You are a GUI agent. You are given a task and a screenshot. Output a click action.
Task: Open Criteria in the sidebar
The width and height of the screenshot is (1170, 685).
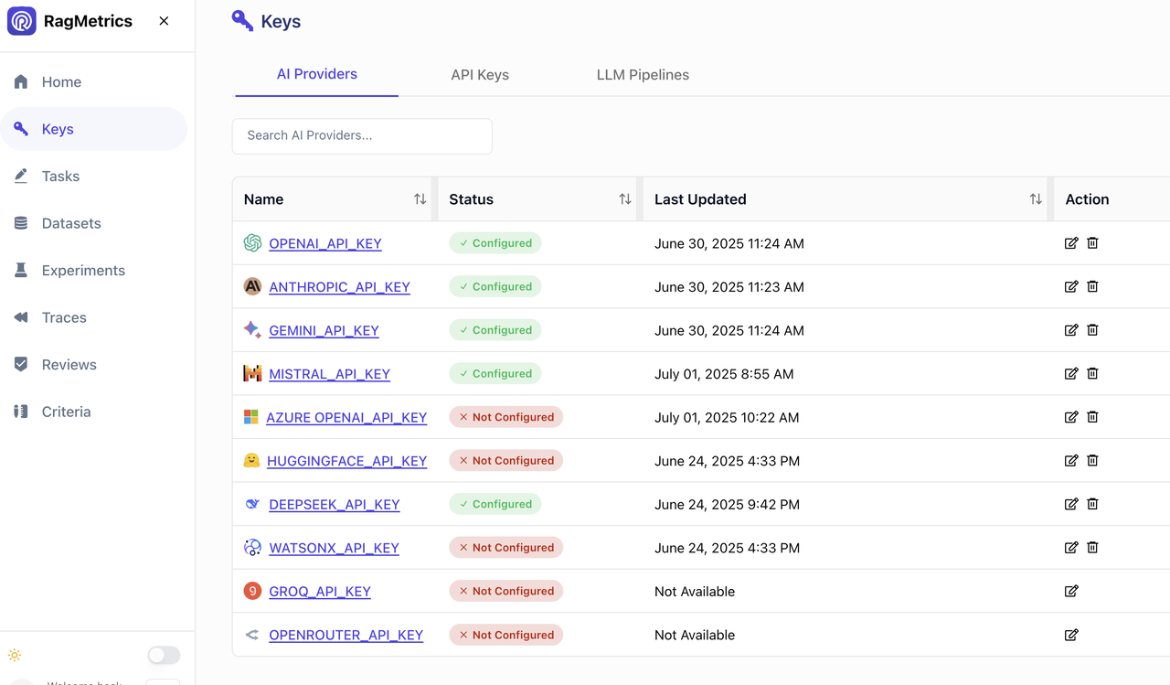94,412
